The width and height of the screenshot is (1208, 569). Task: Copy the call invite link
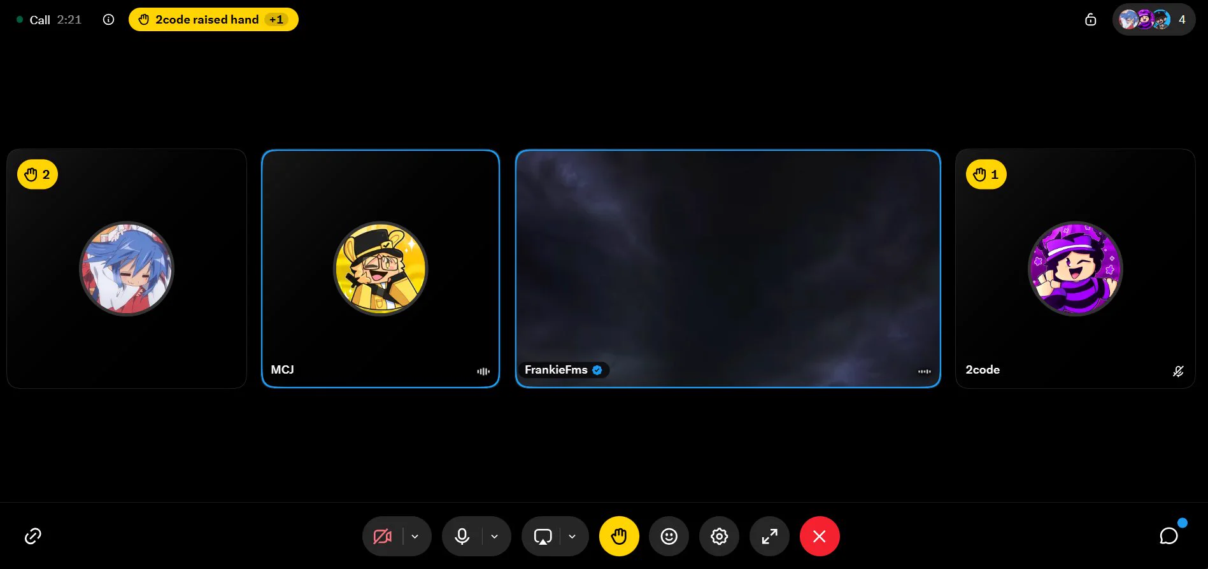coord(33,536)
